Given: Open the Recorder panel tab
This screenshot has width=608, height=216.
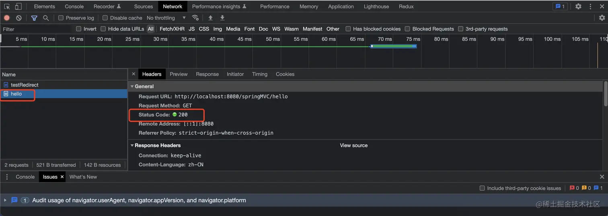Looking at the screenshot, I should [x=107, y=6].
